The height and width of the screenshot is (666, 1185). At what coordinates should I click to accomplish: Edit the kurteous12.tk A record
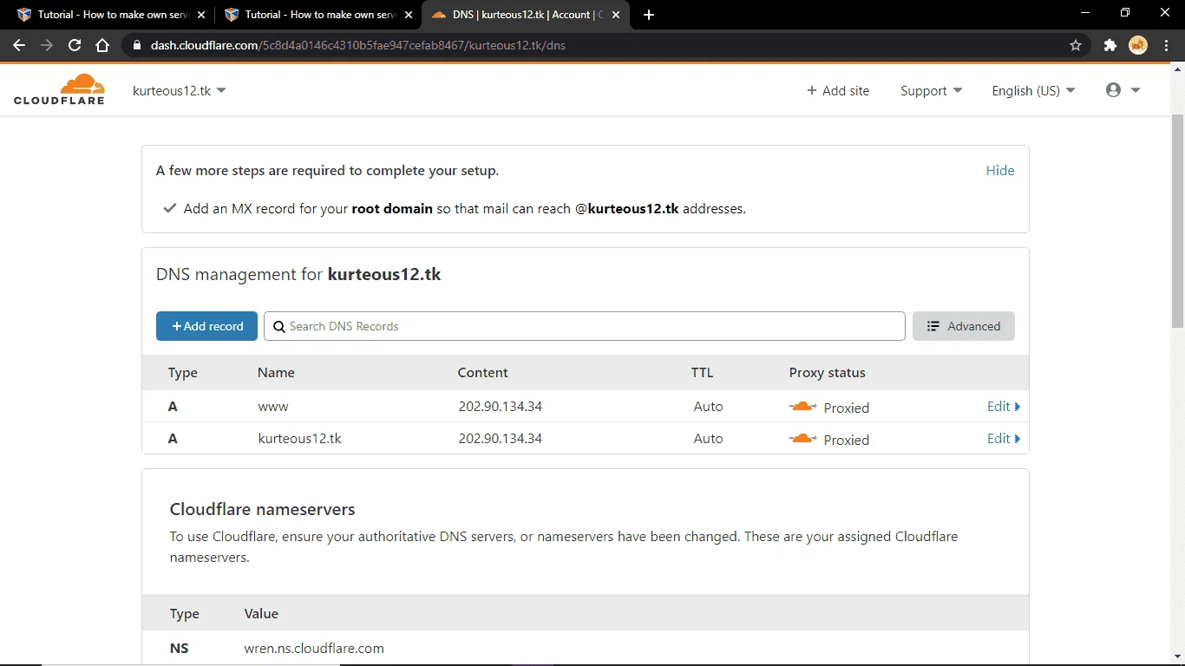coord(1004,438)
